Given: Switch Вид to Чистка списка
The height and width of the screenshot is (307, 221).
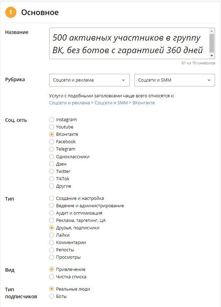Looking at the screenshot, I should 52,277.
